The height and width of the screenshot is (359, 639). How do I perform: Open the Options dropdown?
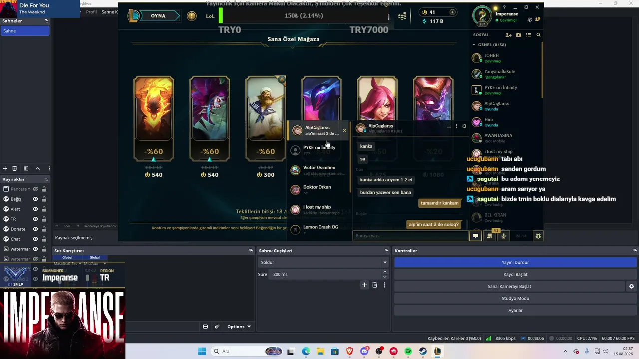pyautogui.click(x=239, y=327)
